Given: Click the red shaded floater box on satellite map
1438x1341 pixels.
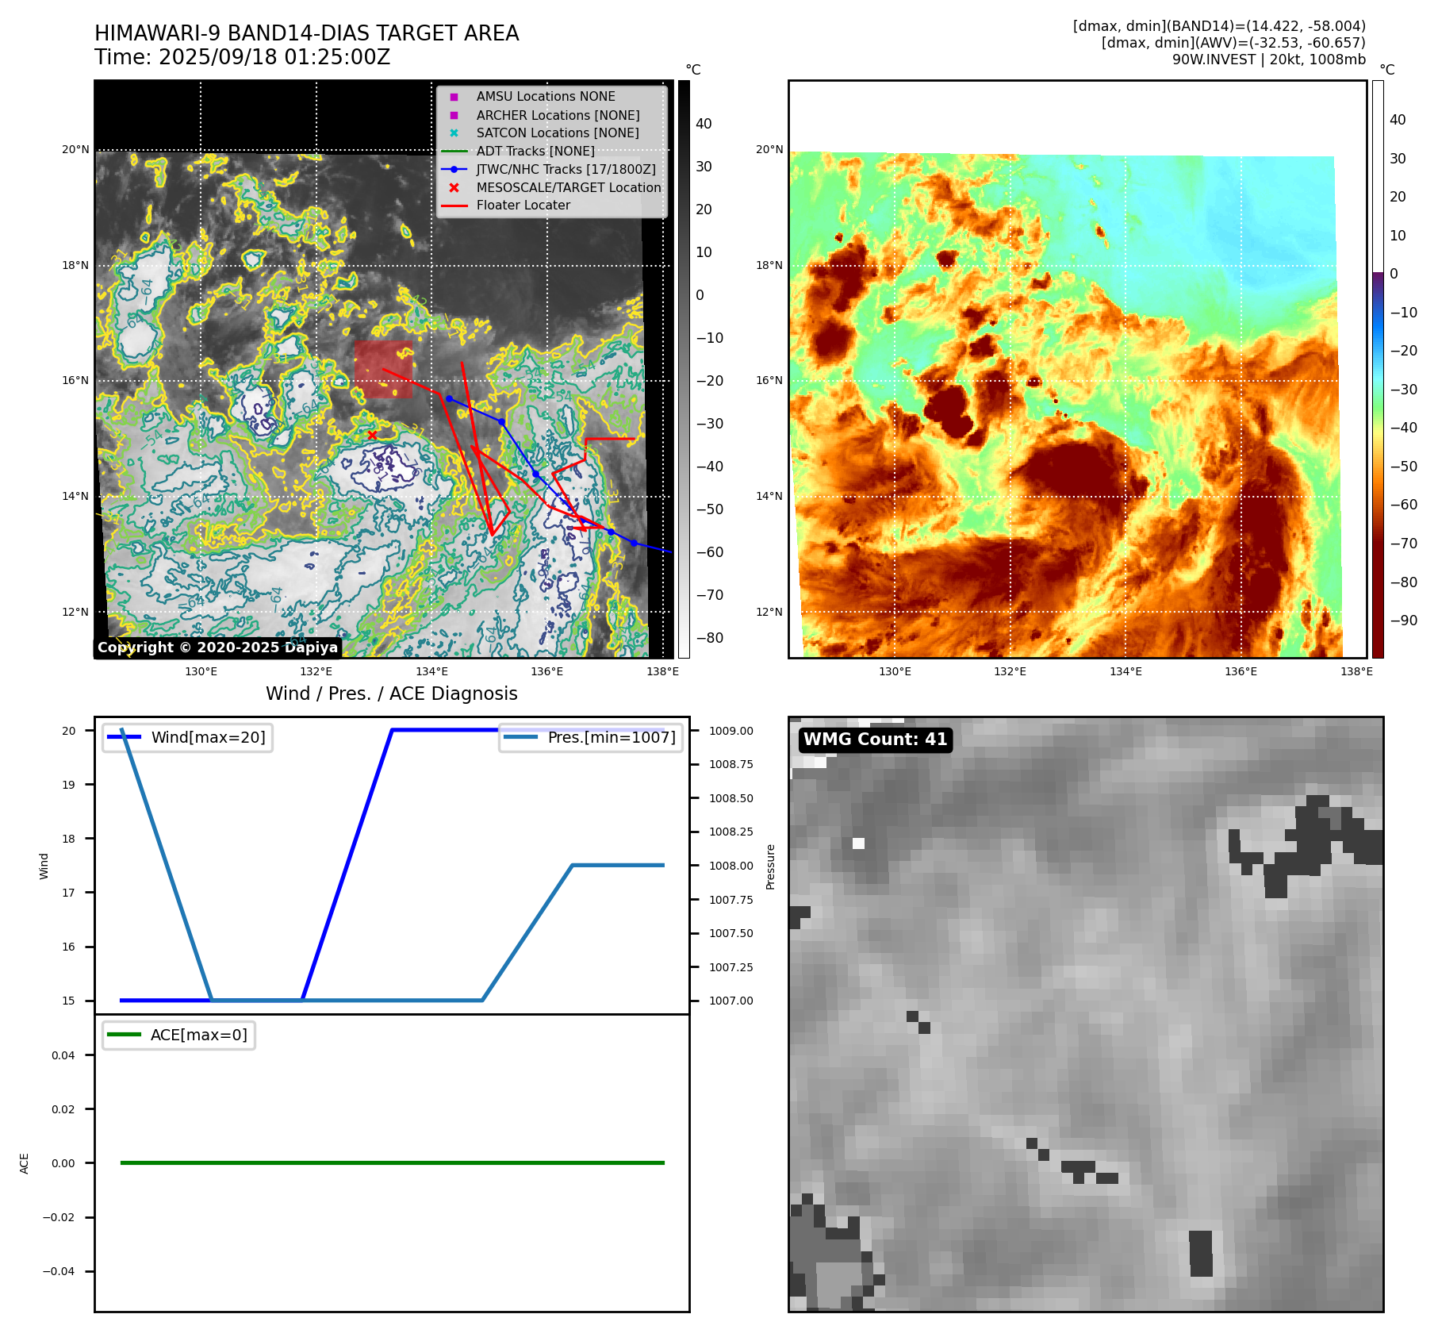Looking at the screenshot, I should 383,370.
